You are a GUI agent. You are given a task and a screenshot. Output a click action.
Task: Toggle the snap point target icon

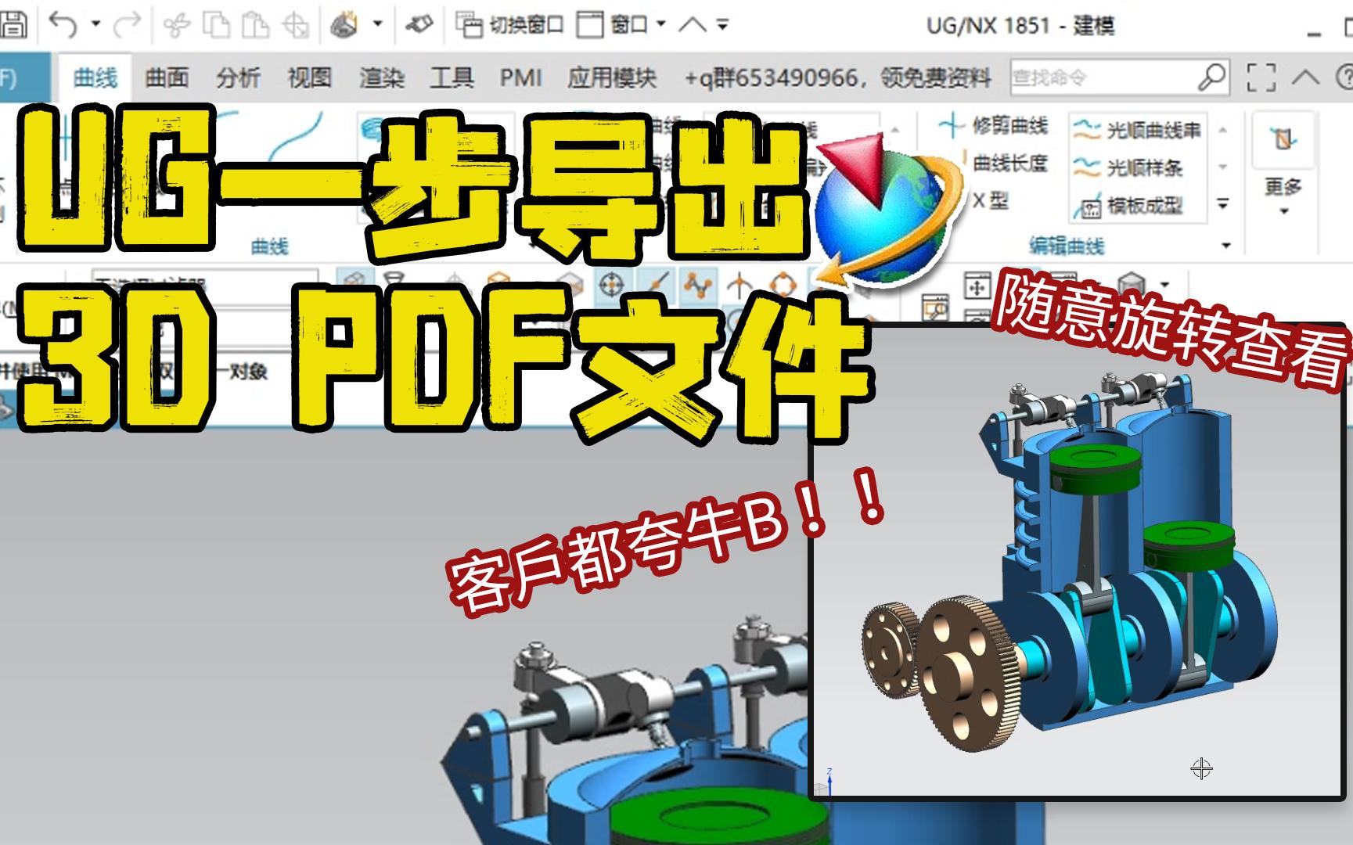(x=610, y=285)
